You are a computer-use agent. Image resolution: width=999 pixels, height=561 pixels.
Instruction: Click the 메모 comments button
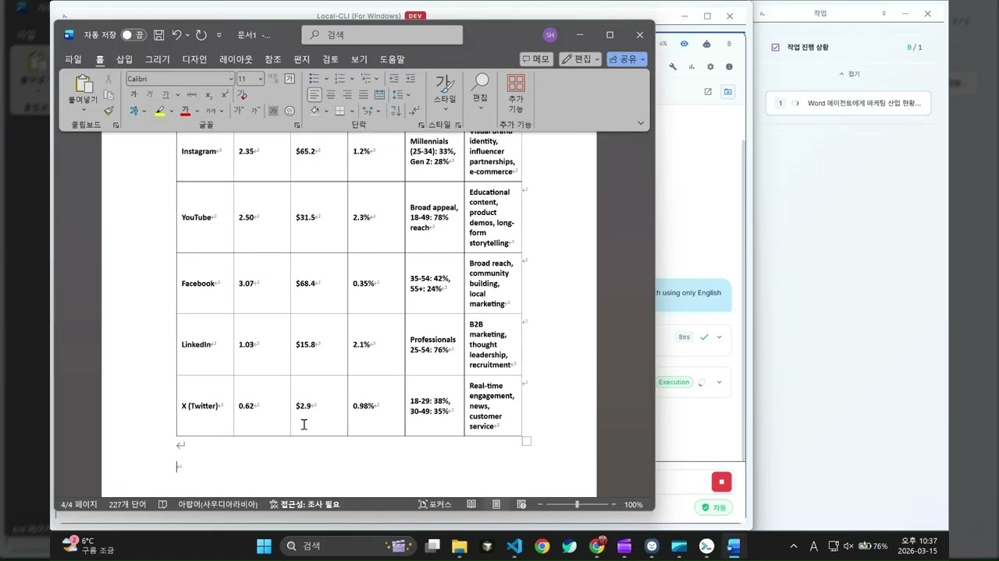click(536, 59)
